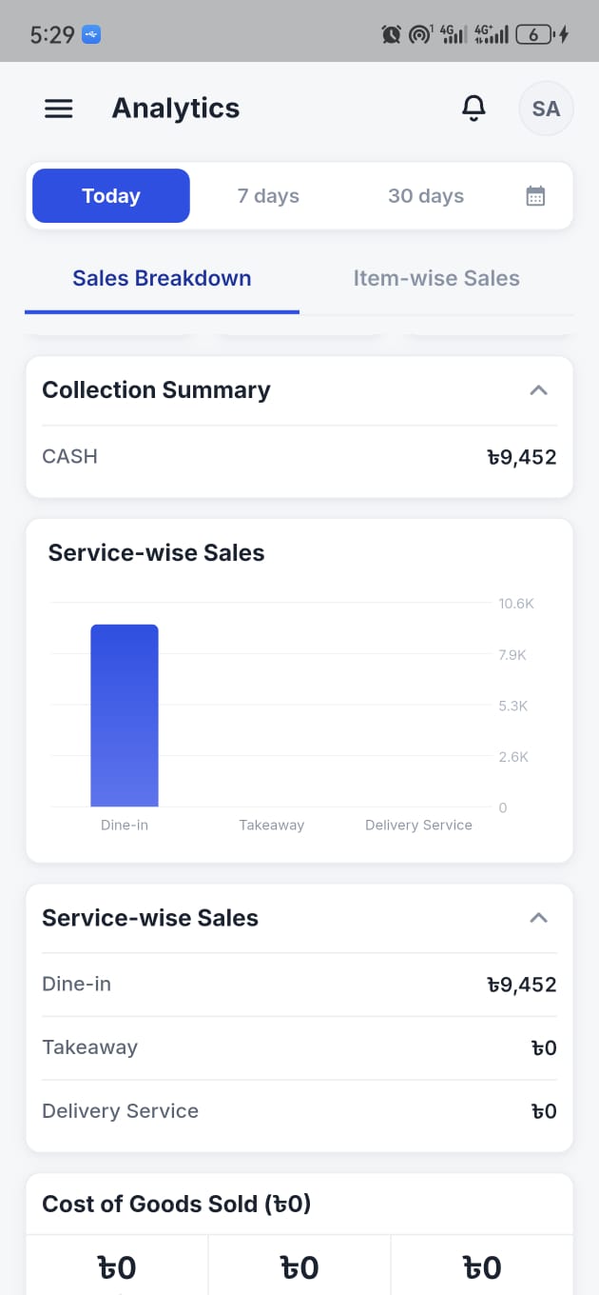Collapse the Collection Summary card
The height and width of the screenshot is (1295, 599).
pos(538,390)
